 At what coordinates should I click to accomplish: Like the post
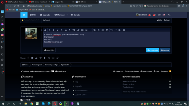pos(160,20)
